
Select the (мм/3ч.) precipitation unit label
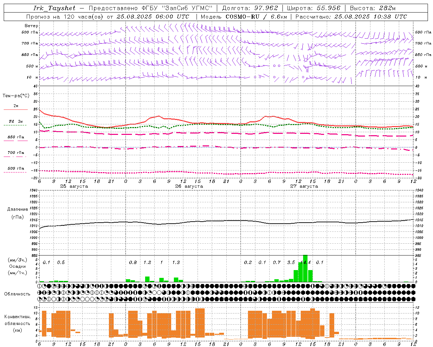pos(18,260)
